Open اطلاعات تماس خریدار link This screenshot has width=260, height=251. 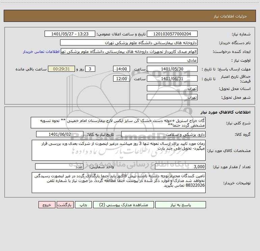coord(41,52)
